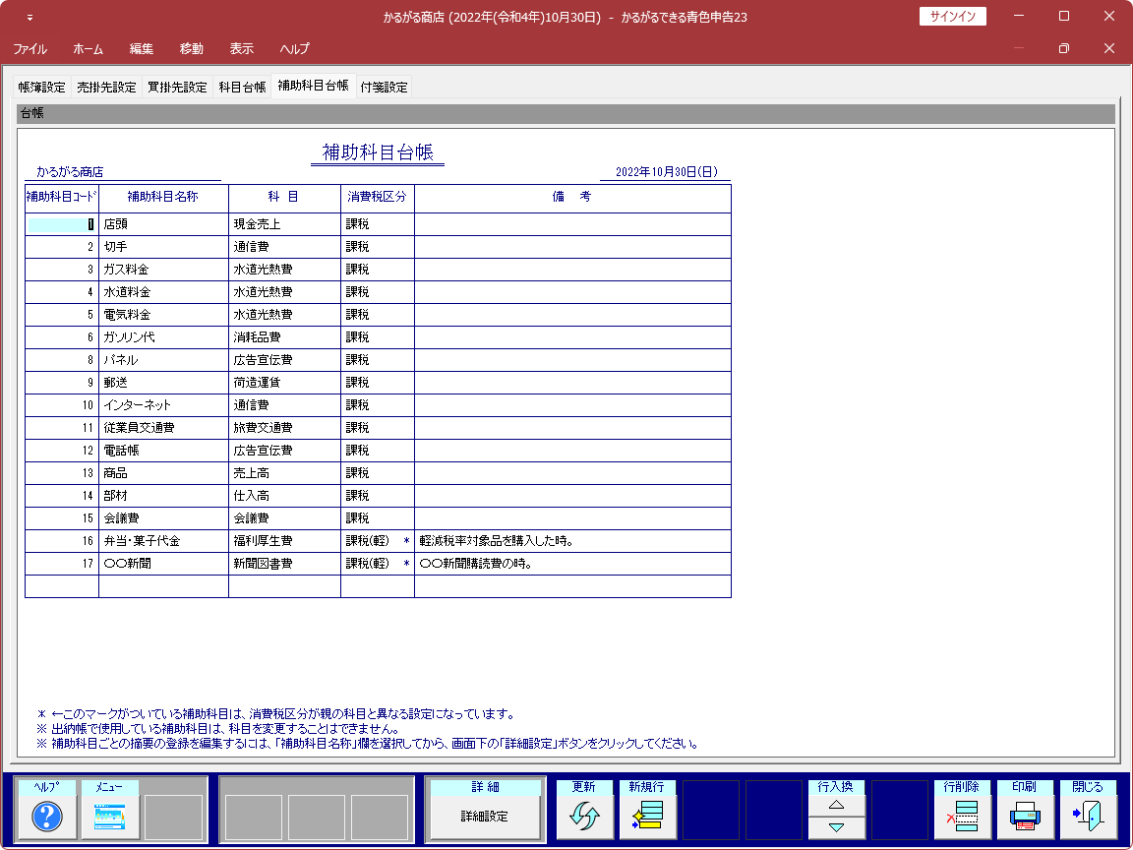Click the Help question mark icon
Viewport: 1133px width, 850px height.
(x=47, y=817)
